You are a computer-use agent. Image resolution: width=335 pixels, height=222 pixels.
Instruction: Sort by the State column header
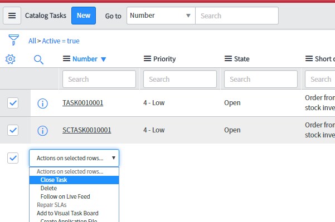pyautogui.click(x=242, y=59)
